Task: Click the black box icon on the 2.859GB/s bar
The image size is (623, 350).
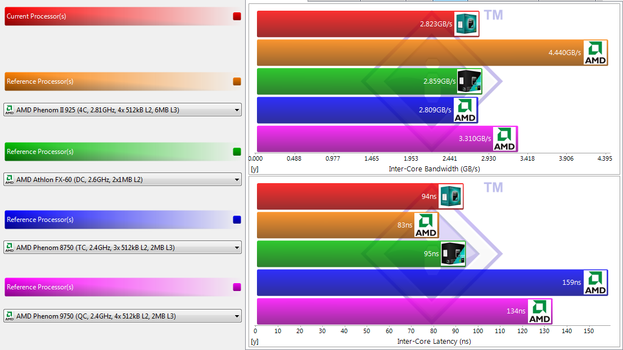Action: tap(469, 81)
